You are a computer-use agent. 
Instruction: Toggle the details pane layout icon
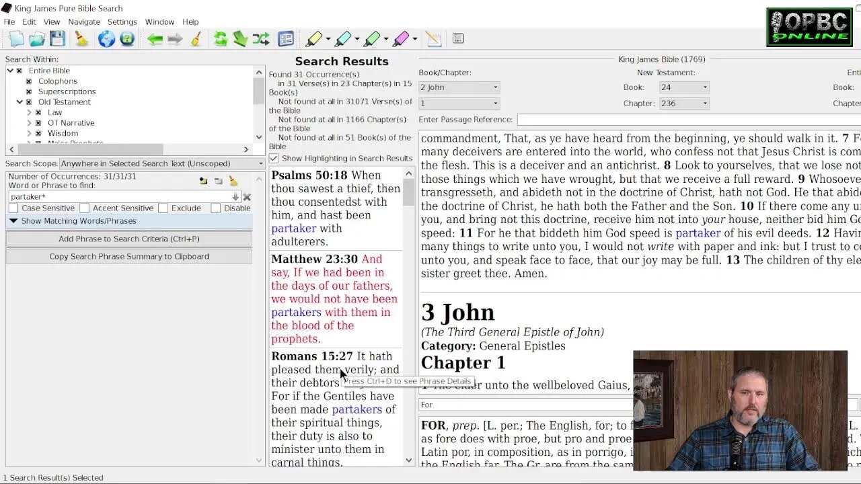pos(286,39)
